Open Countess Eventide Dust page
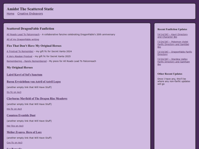 [21, 115]
